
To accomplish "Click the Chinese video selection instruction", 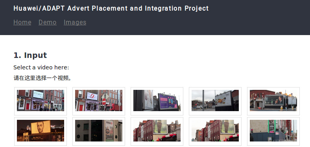I will tap(42, 78).
